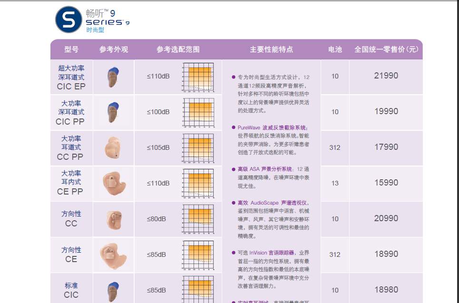
Task: Select the 大功率 耳道式 CC PP model cell
Action: (71, 148)
